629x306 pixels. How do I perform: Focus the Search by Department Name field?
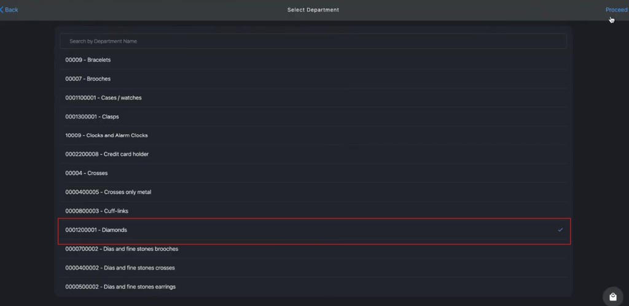(x=313, y=41)
